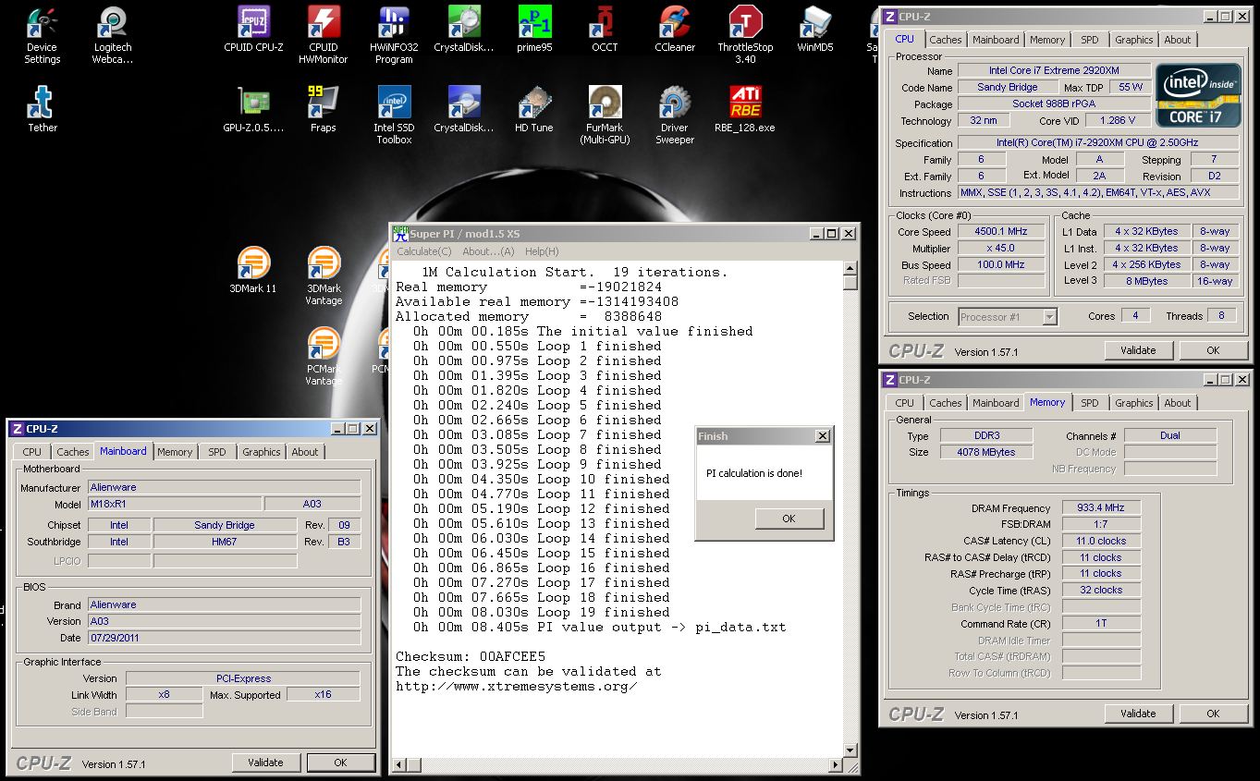Select the GPU-Z desktop icon

(x=253, y=110)
